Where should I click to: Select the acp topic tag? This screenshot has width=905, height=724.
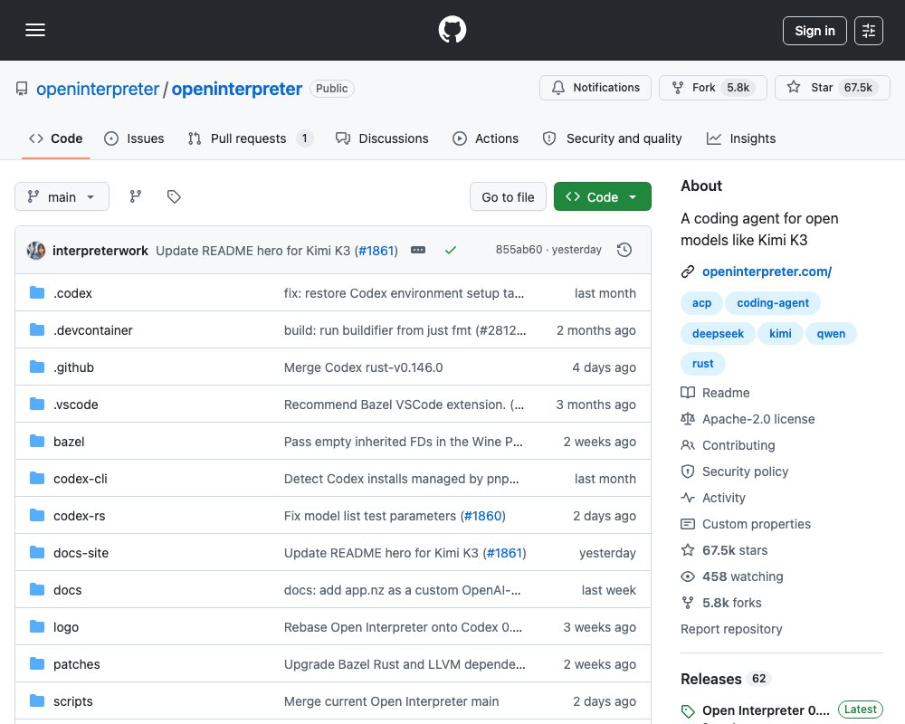[702, 303]
